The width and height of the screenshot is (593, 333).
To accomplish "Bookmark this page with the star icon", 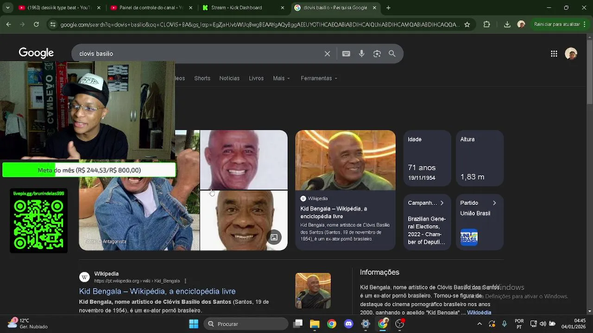I will click(467, 25).
